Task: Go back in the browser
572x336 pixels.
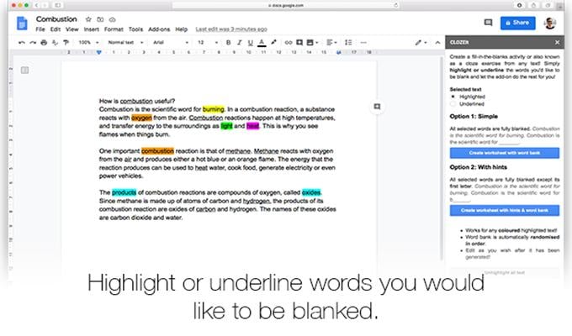Action: click(36, 5)
